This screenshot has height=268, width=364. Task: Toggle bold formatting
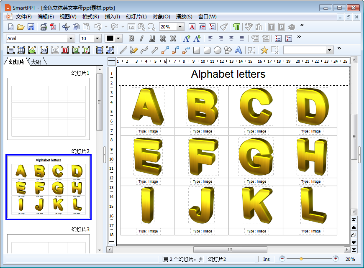[131, 38]
